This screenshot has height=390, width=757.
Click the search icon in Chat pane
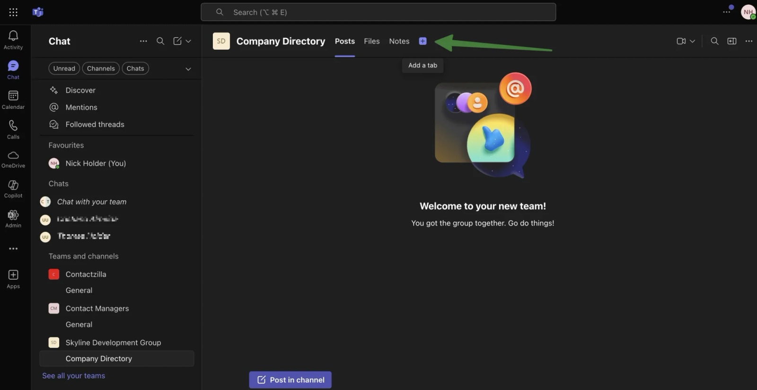tap(160, 41)
